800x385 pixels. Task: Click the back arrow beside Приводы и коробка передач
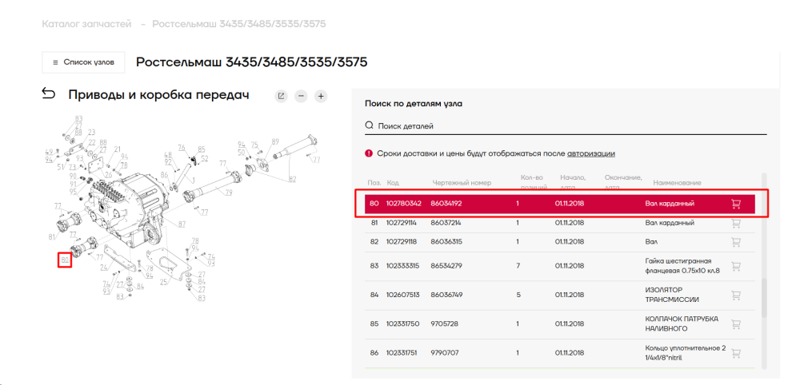point(49,94)
